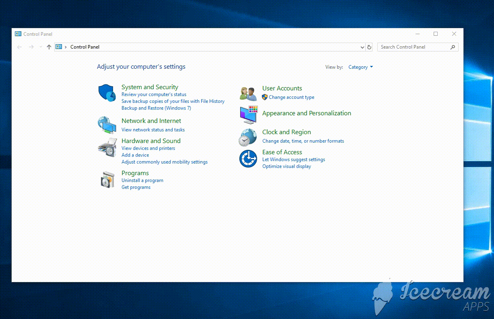
Task: Click the Control Panel title bar icon
Action: point(18,34)
